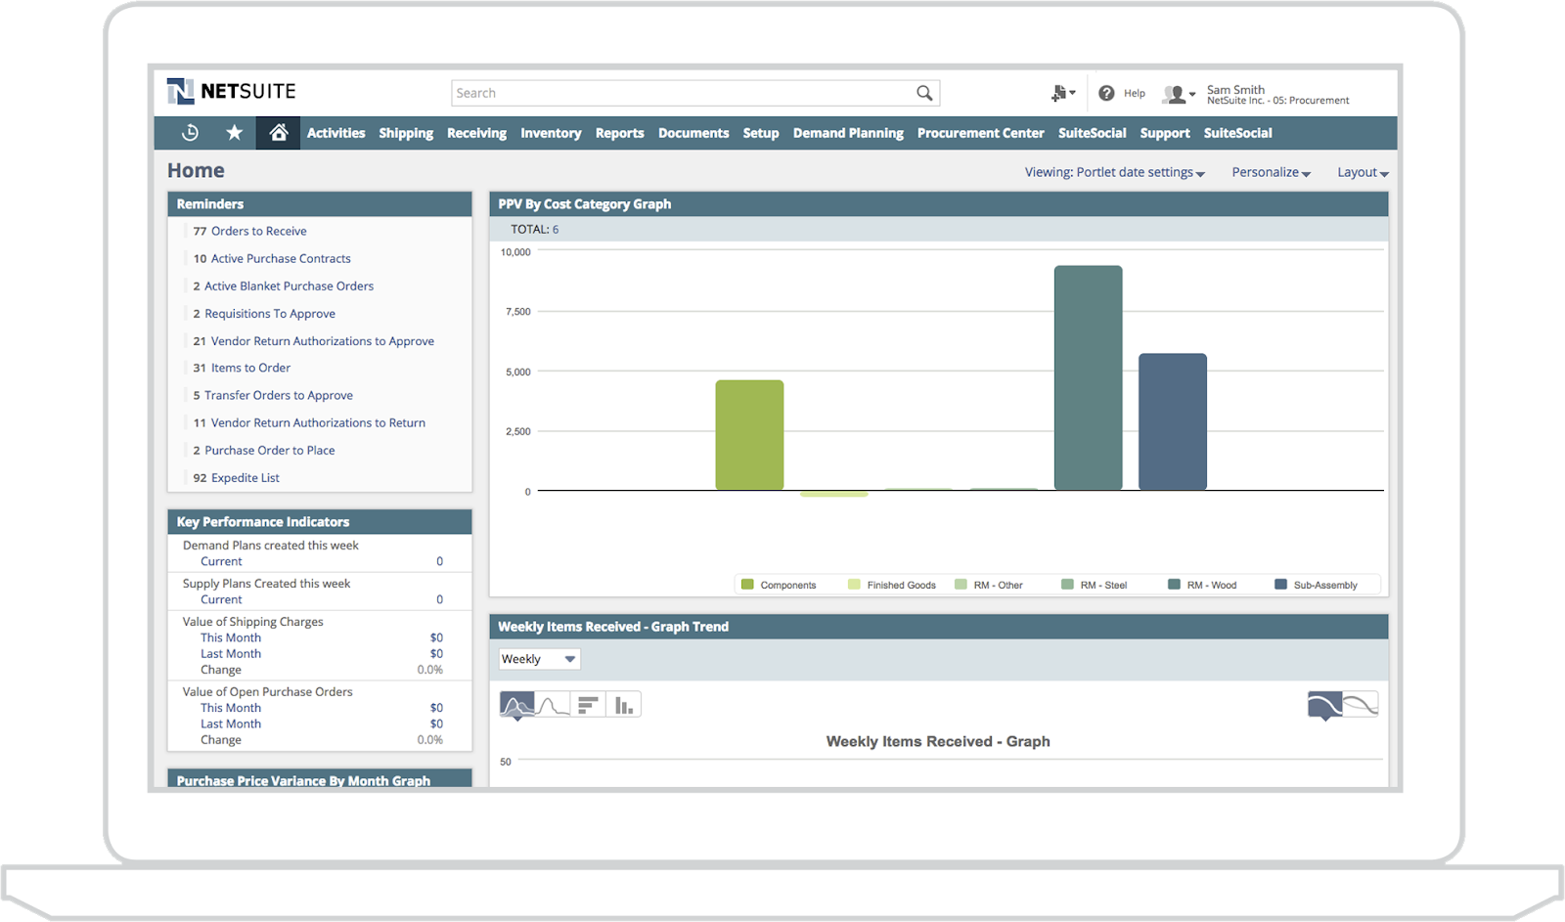
Task: Click the Help question mark icon
Action: point(1106,93)
